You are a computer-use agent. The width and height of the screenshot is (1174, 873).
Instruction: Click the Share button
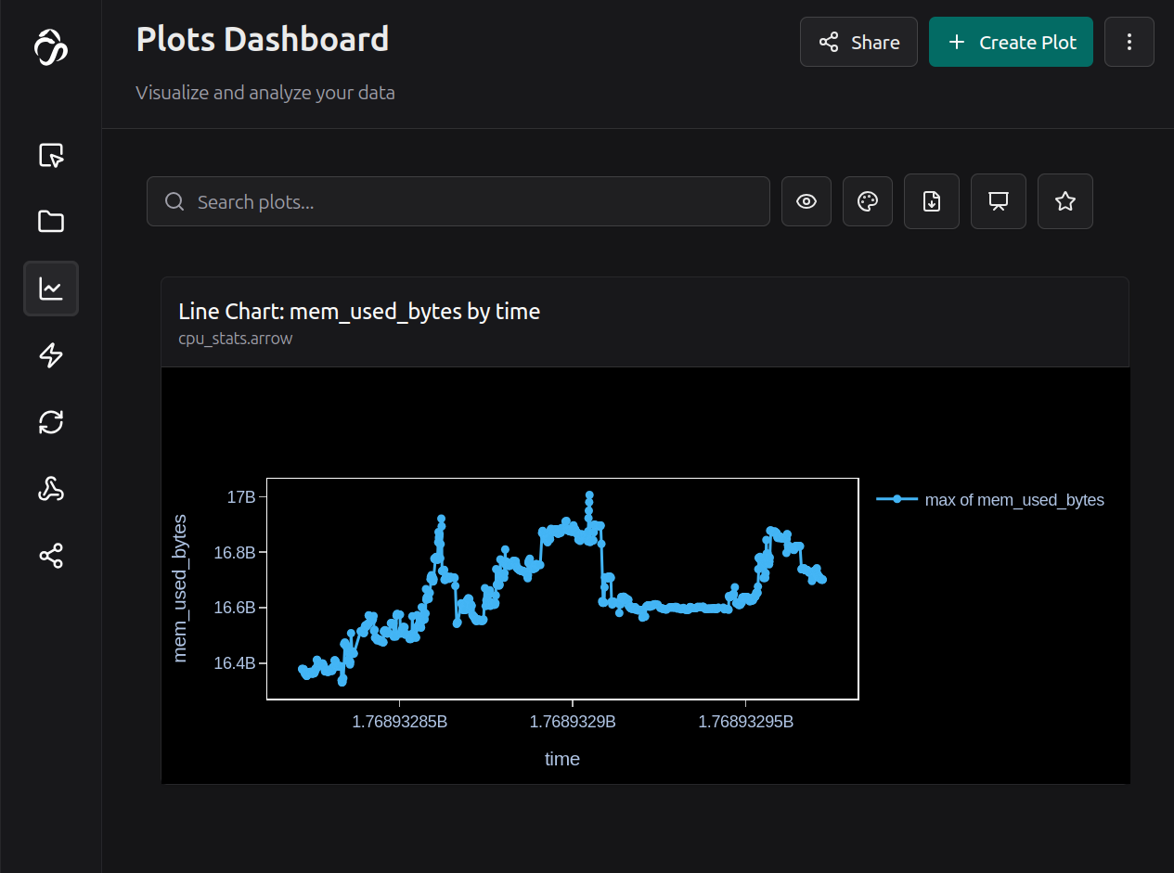[x=858, y=42]
